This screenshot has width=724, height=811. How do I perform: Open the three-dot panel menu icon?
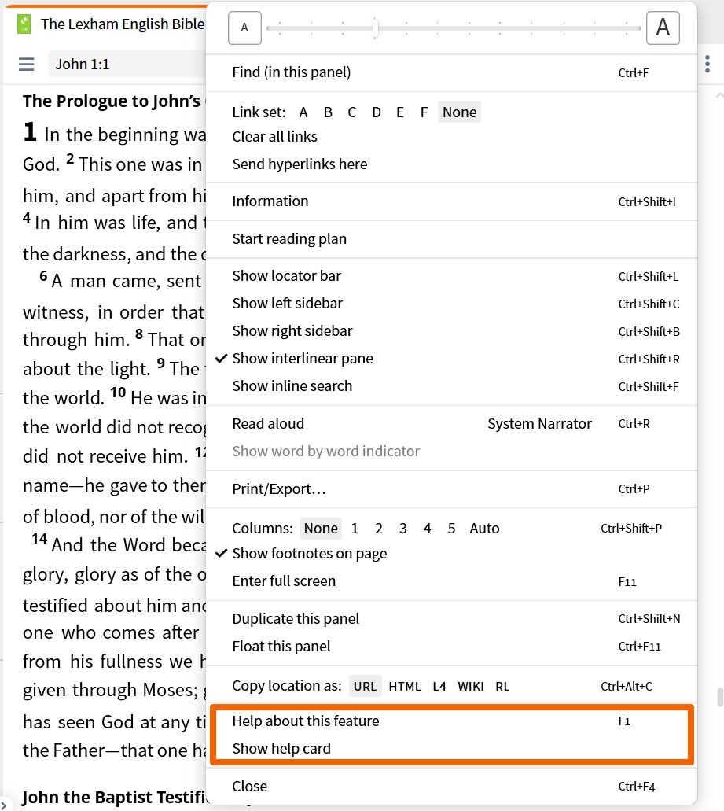tap(707, 65)
